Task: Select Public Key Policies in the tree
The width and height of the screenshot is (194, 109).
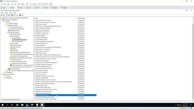Action: 17,60
